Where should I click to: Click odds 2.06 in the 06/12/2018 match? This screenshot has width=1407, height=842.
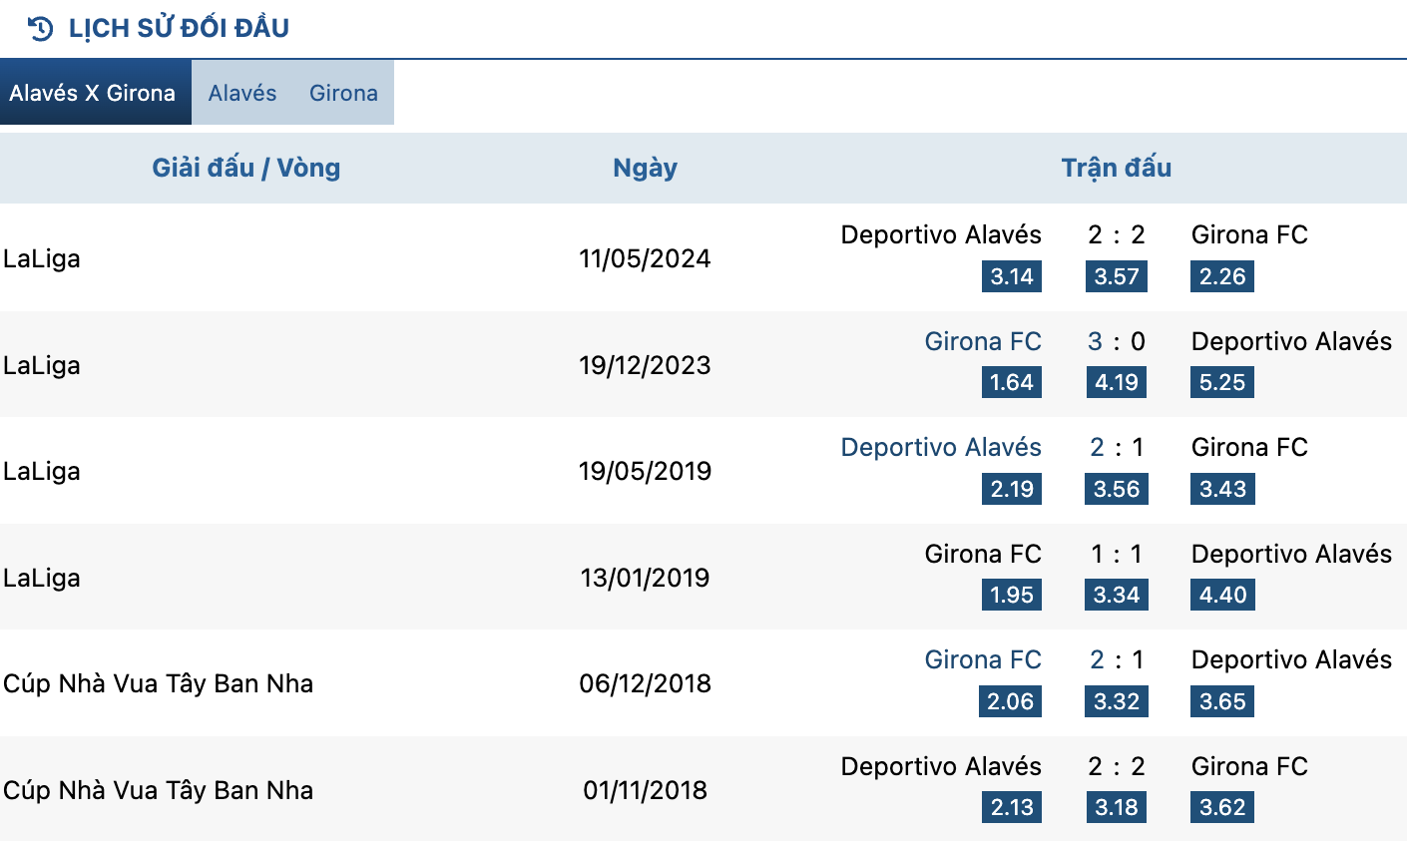(1011, 701)
